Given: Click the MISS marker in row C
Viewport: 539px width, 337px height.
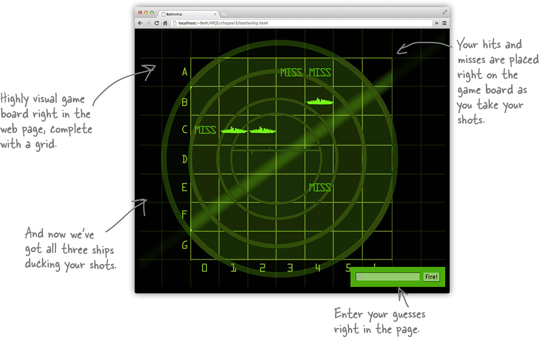Looking at the screenshot, I should point(205,130).
